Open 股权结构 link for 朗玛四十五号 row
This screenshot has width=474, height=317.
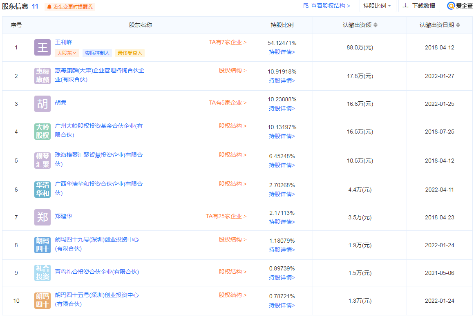233,295
